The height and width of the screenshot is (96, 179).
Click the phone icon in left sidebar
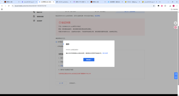(34, 12)
